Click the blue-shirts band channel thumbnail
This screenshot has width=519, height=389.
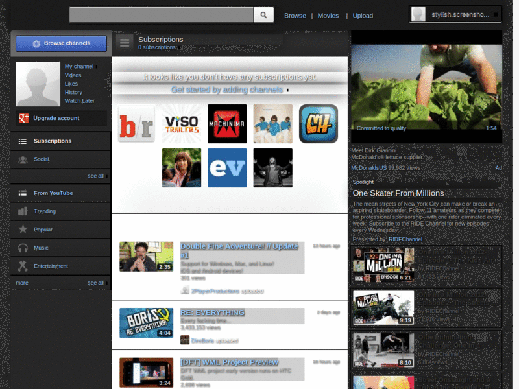pyautogui.click(x=272, y=124)
